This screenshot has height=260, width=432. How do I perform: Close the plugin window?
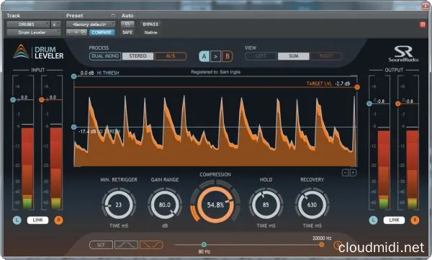coord(425,6)
